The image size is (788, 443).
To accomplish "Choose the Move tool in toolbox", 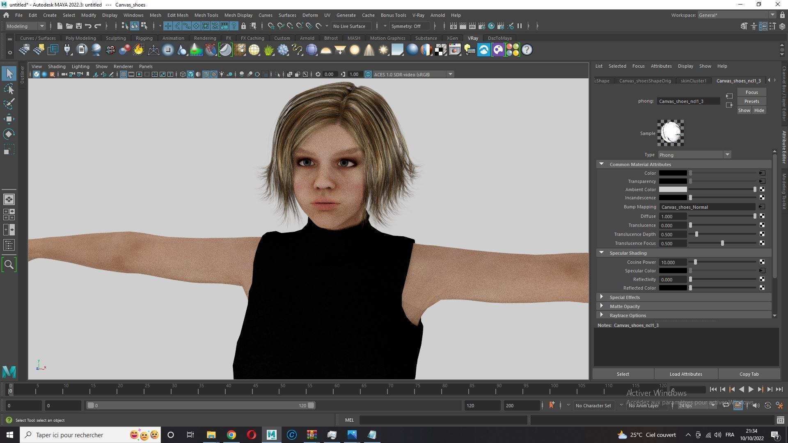I will point(9,119).
